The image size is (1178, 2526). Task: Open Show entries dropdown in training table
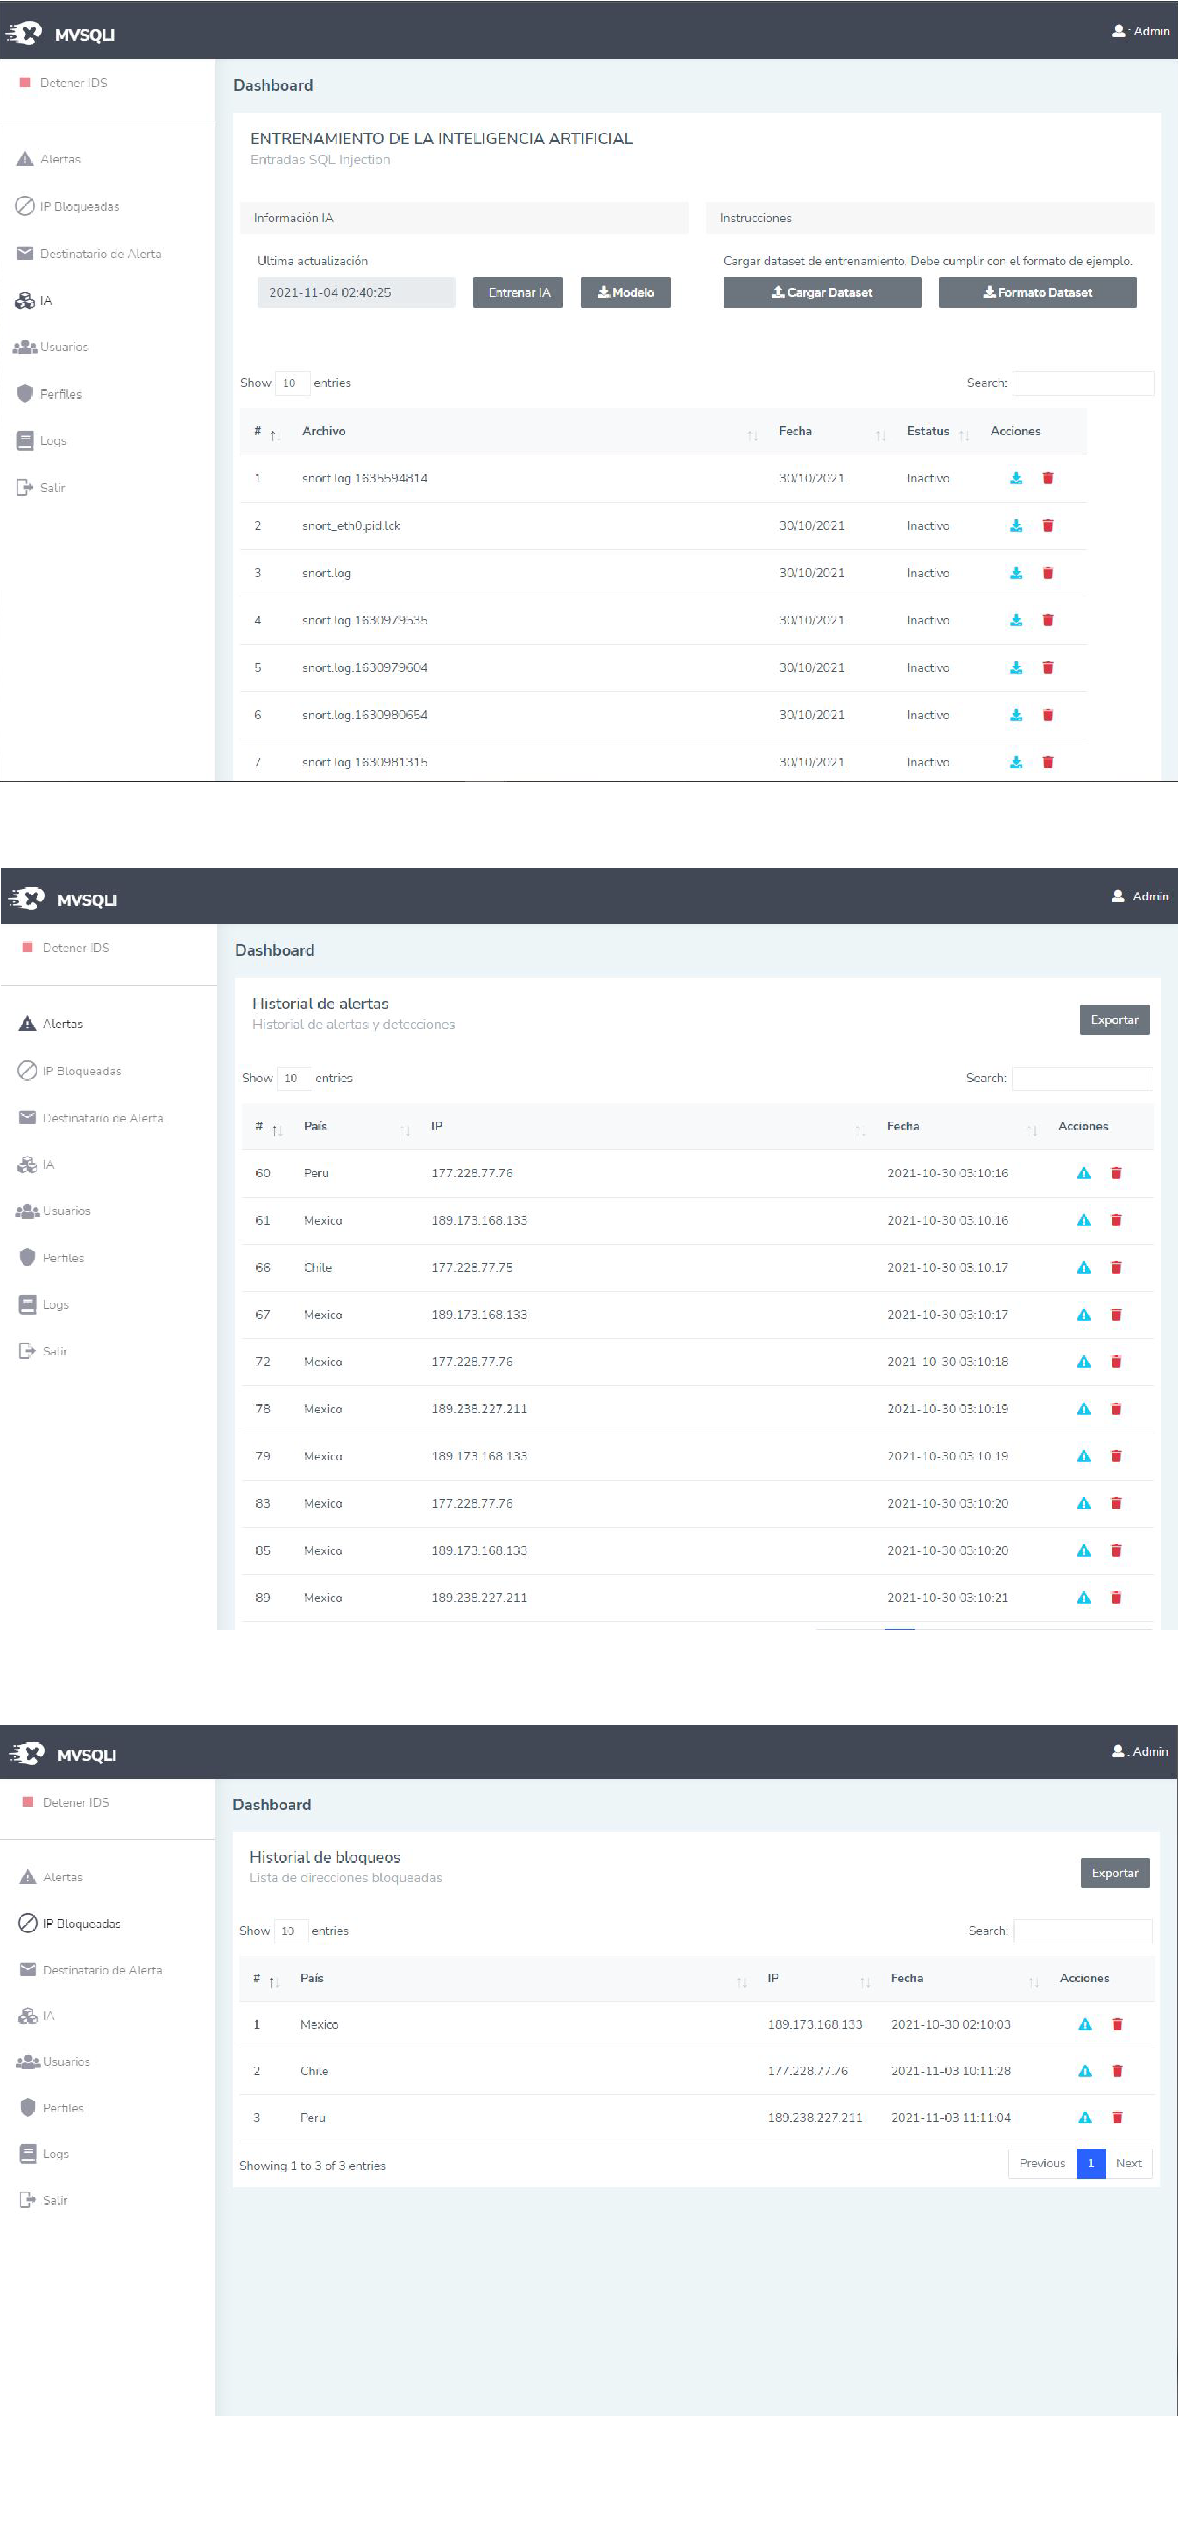(x=292, y=383)
